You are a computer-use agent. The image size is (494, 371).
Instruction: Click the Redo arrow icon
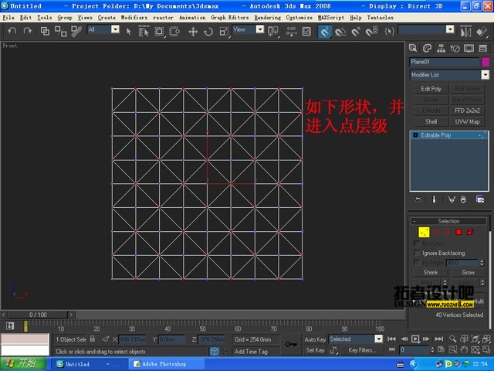[28, 31]
